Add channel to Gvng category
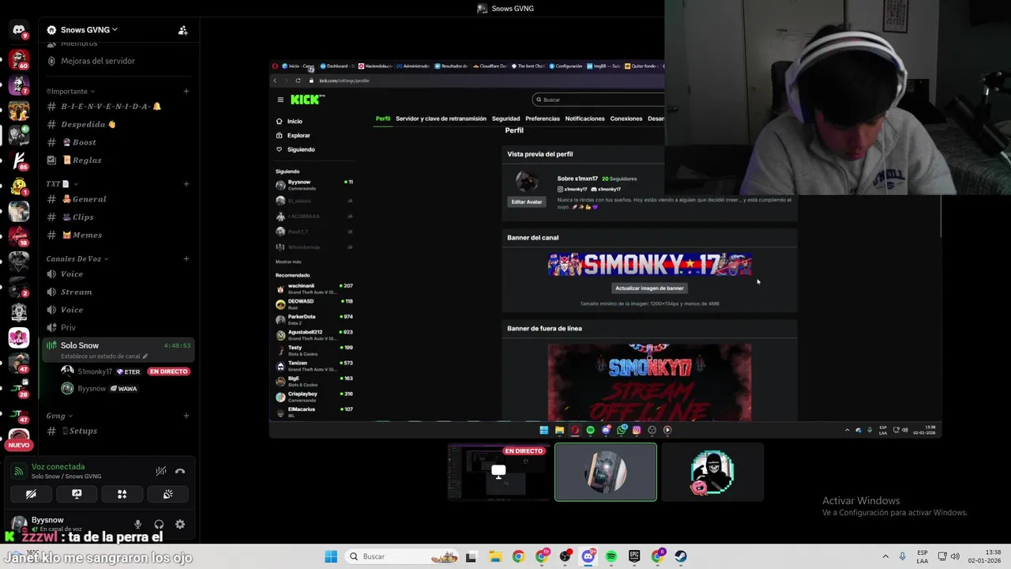1011x569 pixels. [x=186, y=416]
